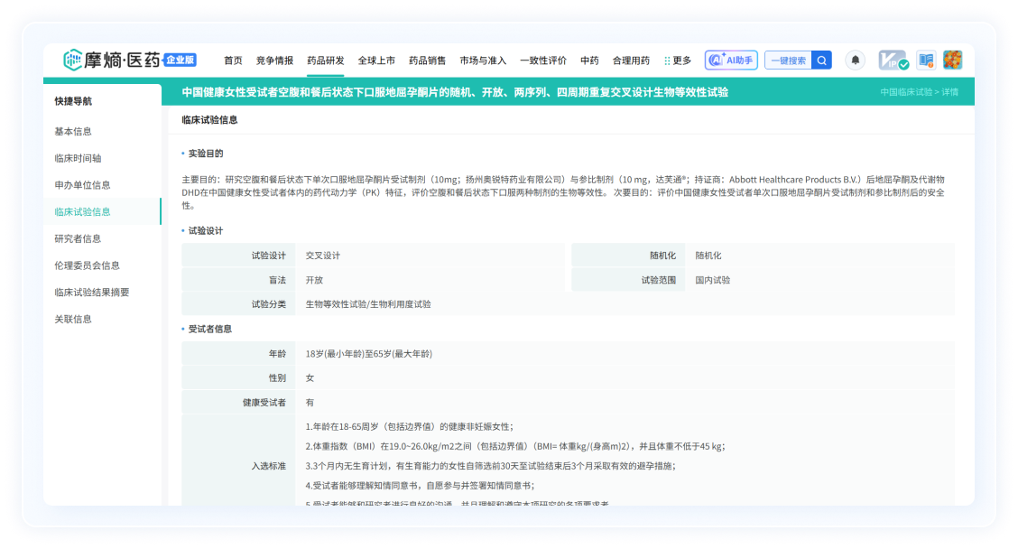
Task: Click the age range 18岁 至65岁 value
Action: click(x=369, y=353)
